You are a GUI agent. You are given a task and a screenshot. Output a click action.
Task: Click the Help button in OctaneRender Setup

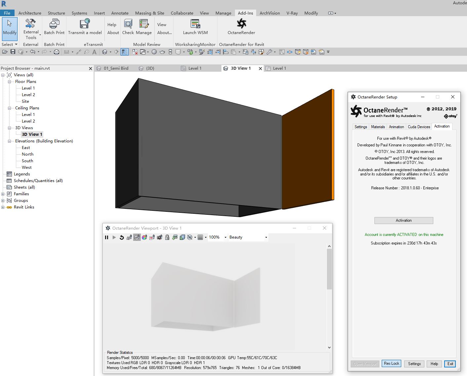pyautogui.click(x=434, y=364)
